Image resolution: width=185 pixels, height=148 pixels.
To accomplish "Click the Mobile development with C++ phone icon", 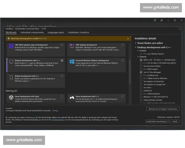I will 11,77.
